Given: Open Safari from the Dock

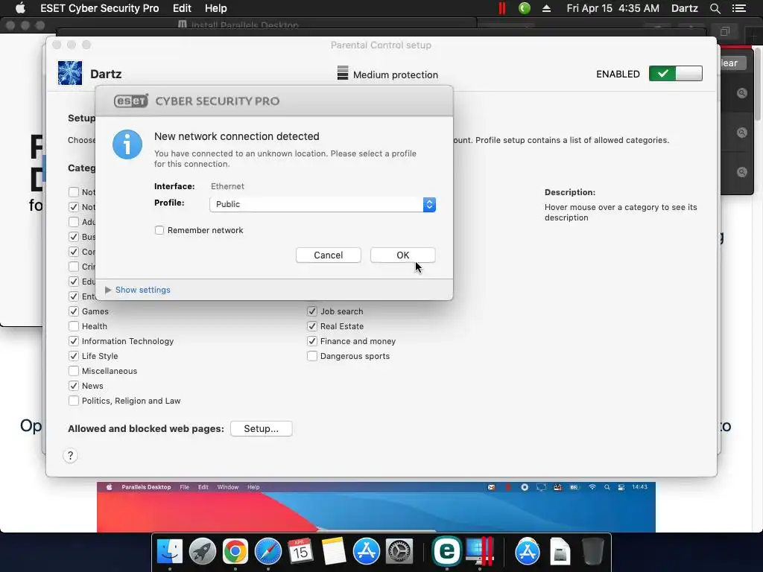Looking at the screenshot, I should 268,551.
